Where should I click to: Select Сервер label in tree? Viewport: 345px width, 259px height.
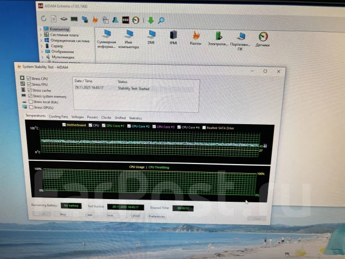click(x=57, y=46)
